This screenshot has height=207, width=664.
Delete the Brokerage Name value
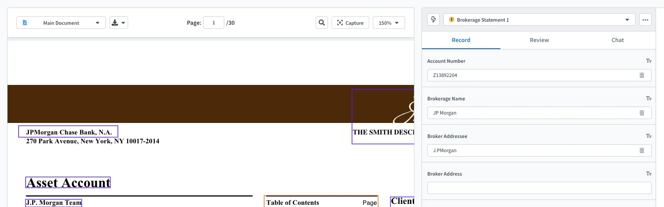pos(641,113)
